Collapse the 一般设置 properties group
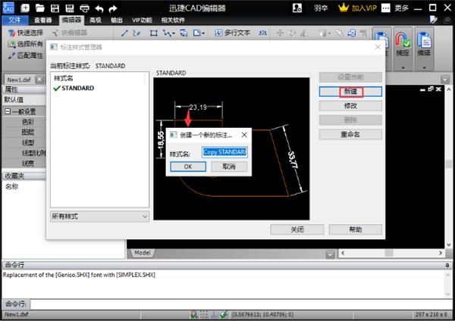 pos(8,110)
